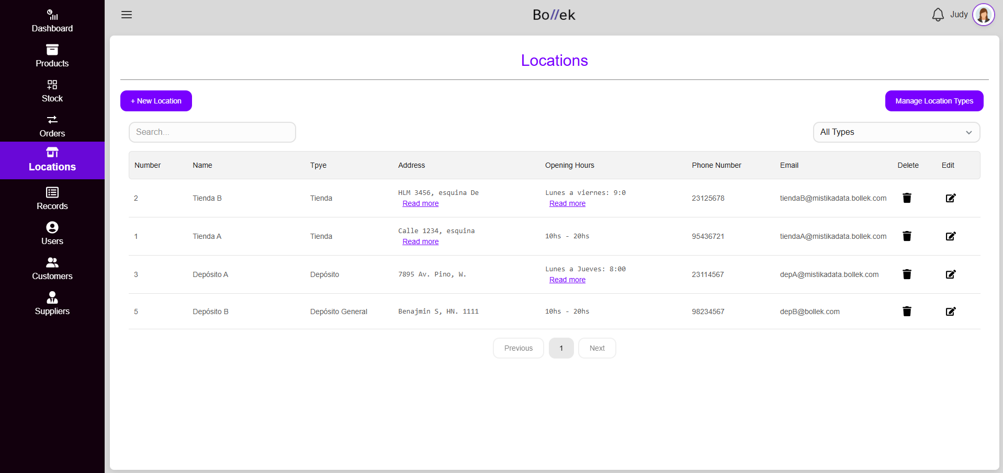Image resolution: width=1003 pixels, height=473 pixels.
Task: Delete the Tienda B location
Action: pyautogui.click(x=907, y=198)
